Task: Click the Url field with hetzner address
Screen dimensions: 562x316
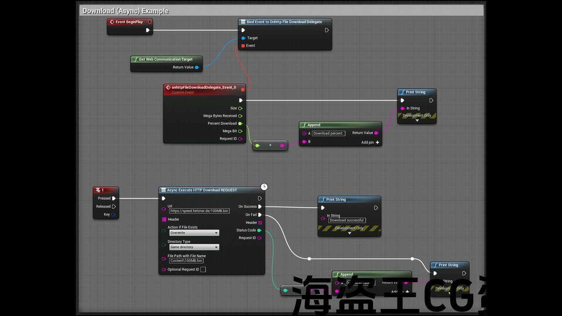Action: 199,211
